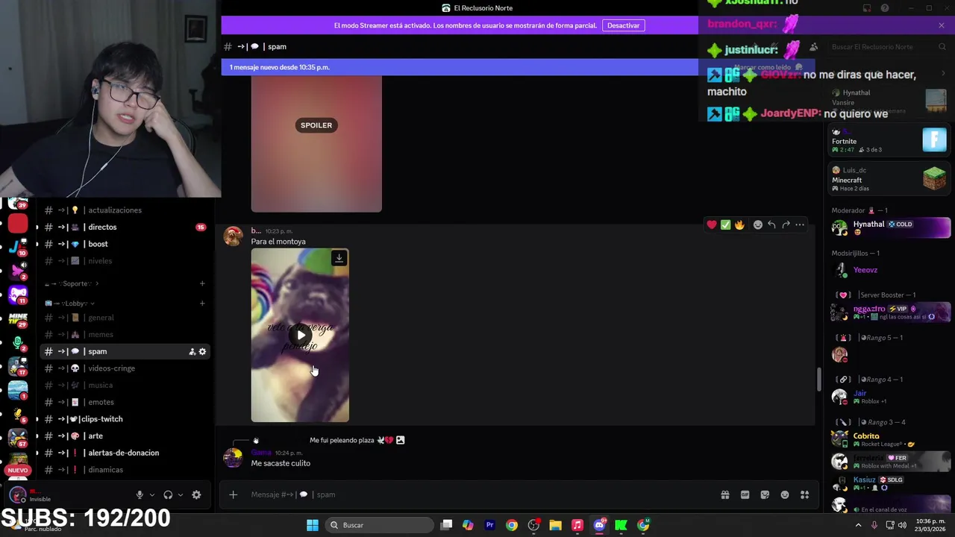The image size is (955, 537).
Task: React with the fire emoji
Action: point(739,224)
